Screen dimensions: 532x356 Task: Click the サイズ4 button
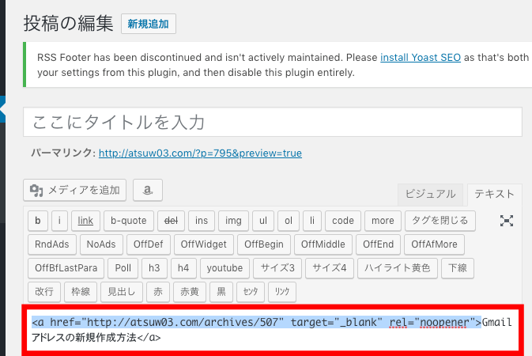pyautogui.click(x=330, y=268)
